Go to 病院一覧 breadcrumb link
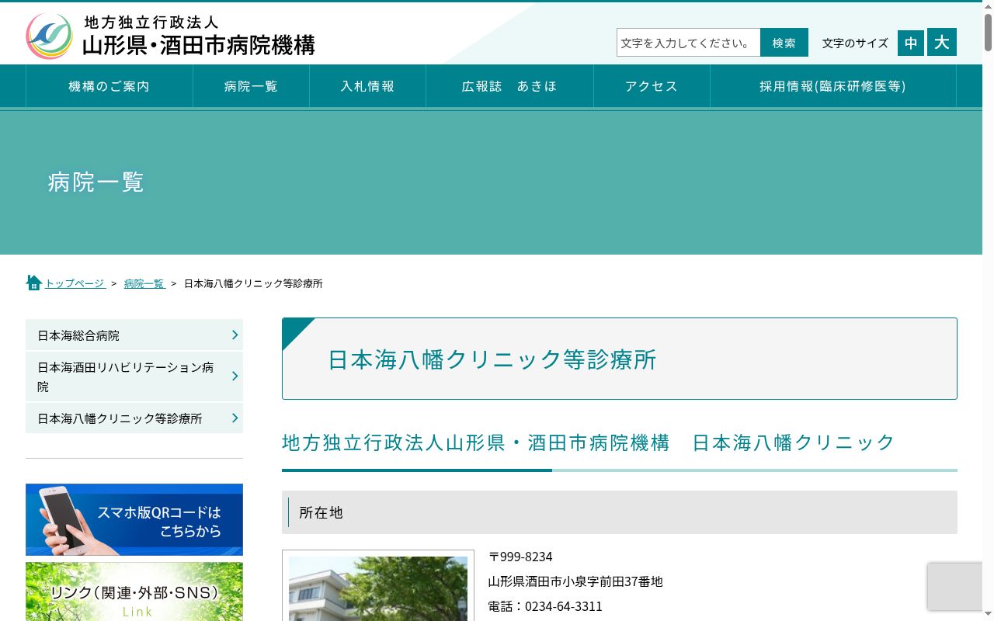The height and width of the screenshot is (621, 994). click(x=144, y=283)
